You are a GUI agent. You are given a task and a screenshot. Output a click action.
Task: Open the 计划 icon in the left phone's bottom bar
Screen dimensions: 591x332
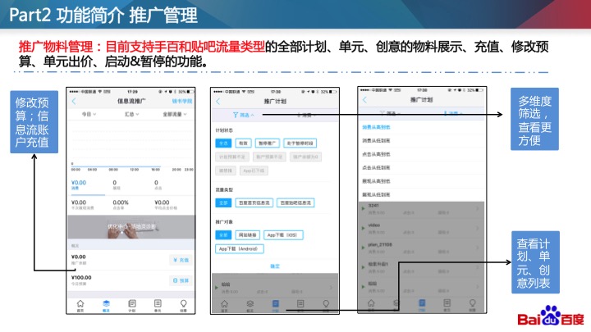(132, 305)
